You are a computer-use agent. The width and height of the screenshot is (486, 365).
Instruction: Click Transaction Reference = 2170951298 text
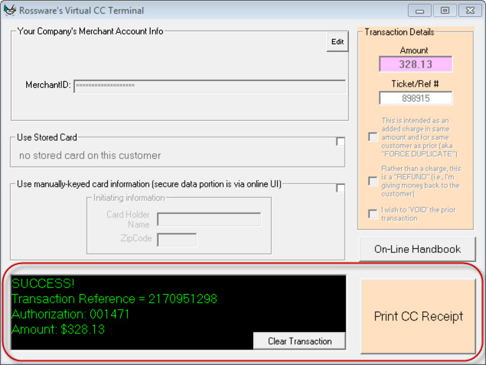tap(114, 299)
